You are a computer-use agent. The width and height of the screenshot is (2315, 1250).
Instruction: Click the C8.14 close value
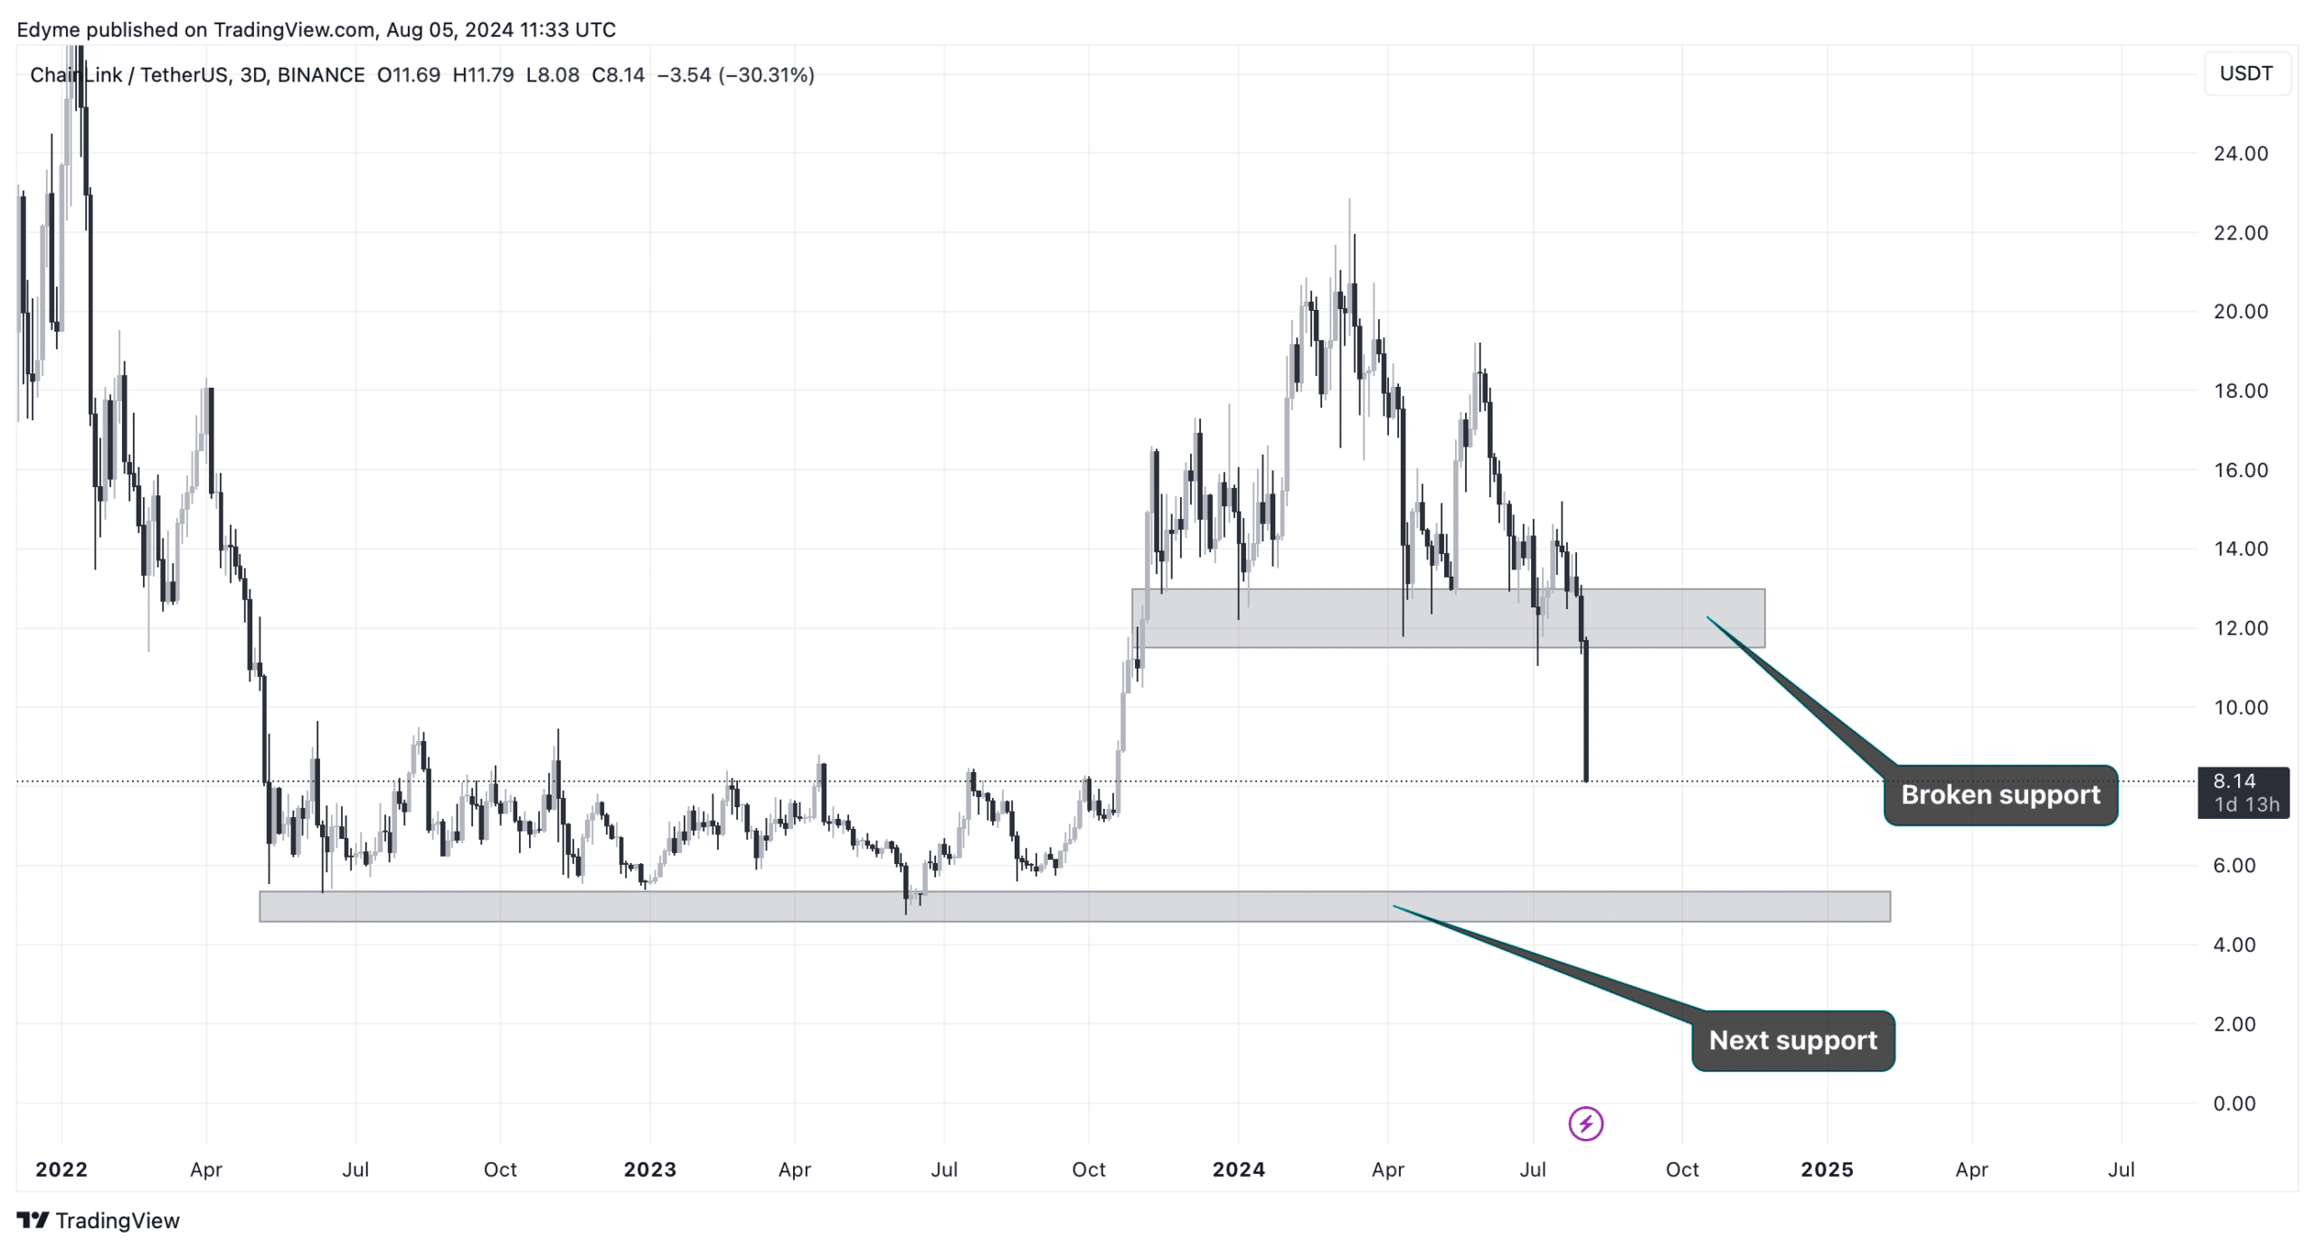coord(619,75)
